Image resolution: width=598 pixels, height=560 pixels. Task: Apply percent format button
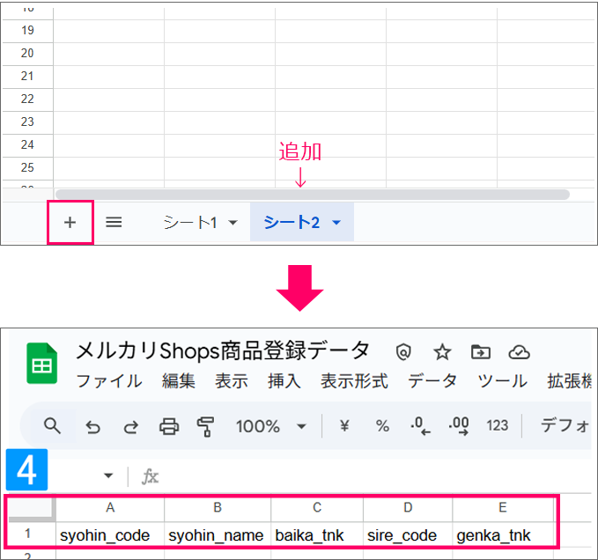[x=382, y=426]
